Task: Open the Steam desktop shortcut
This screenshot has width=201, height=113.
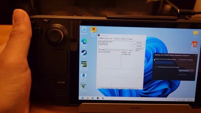Action: (84, 54)
